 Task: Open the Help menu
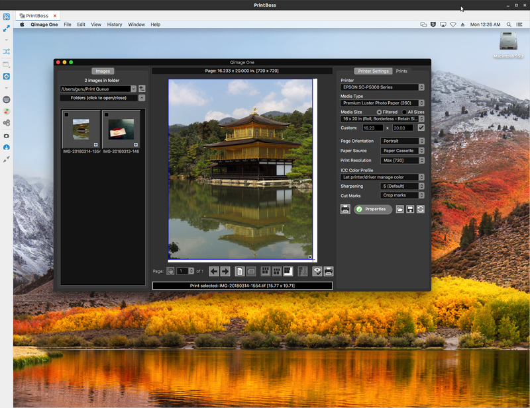[156, 24]
